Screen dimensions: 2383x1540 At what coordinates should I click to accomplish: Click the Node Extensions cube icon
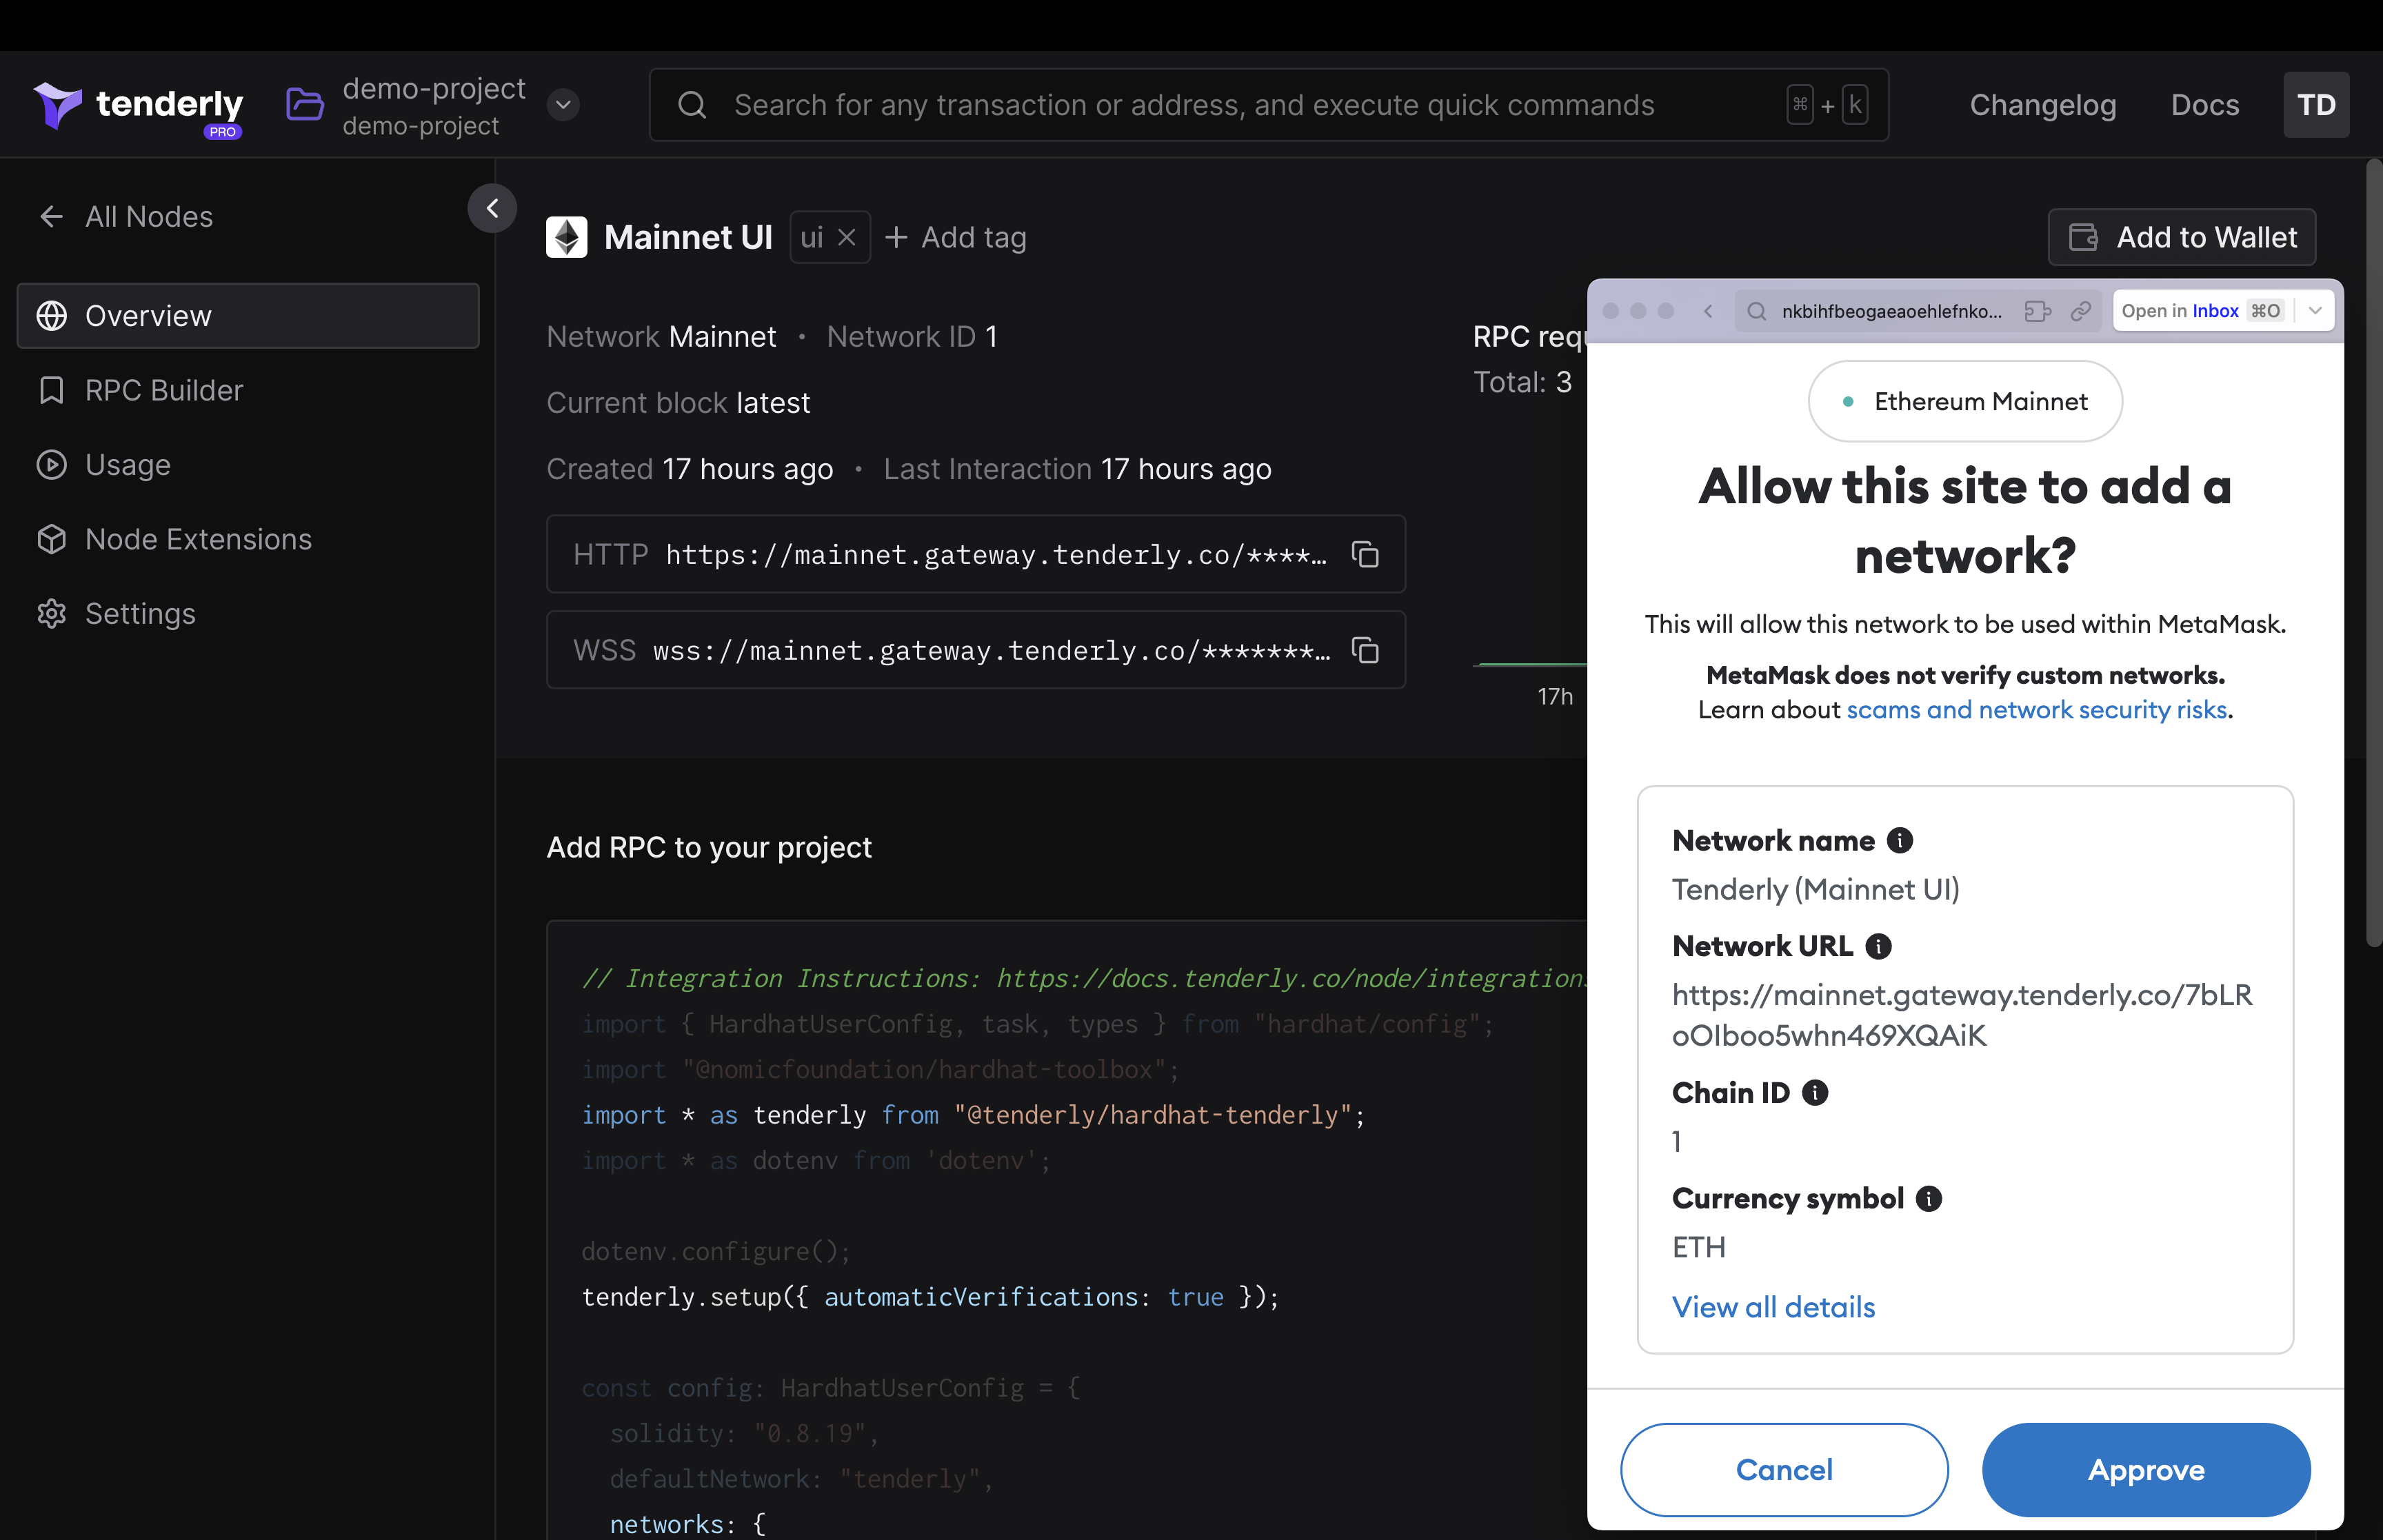pos(52,539)
